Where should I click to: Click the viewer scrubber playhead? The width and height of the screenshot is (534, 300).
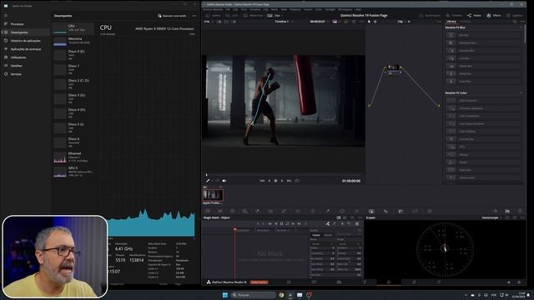click(x=206, y=175)
